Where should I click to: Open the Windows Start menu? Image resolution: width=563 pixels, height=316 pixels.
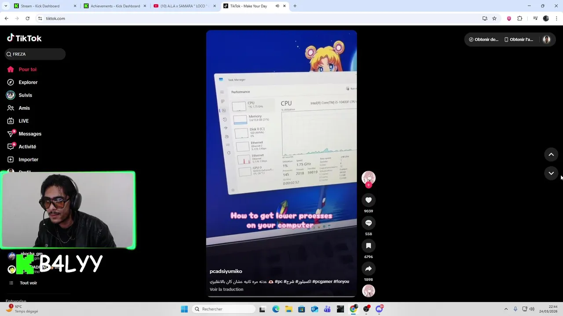click(x=184, y=309)
